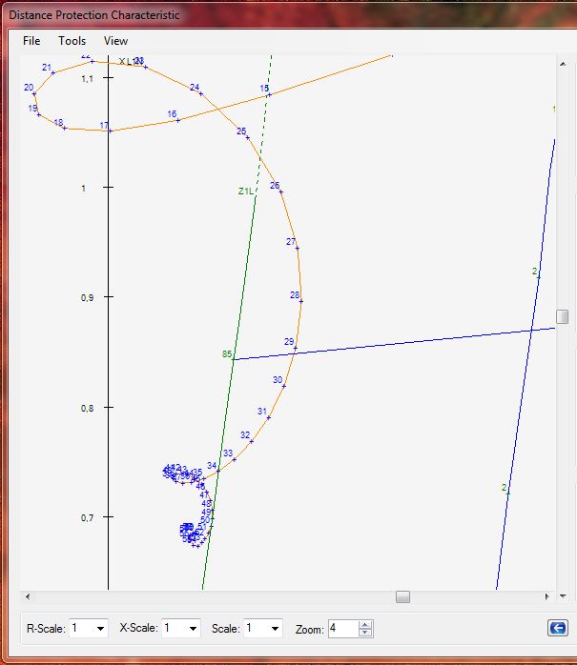Increase Zoom with the up stepper arrow
Image resolution: width=577 pixels, height=665 pixels.
[x=365, y=624]
